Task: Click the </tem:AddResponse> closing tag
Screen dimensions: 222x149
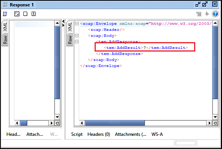Action: [119, 54]
